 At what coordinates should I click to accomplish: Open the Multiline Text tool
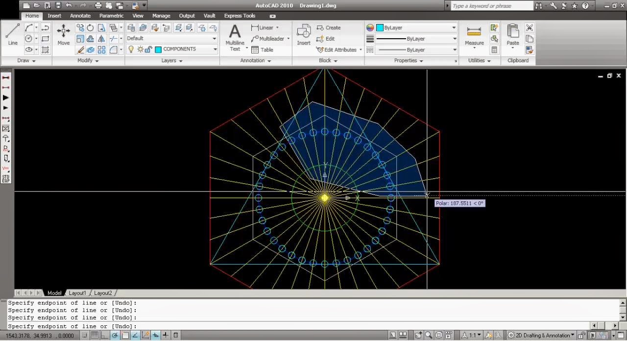[x=235, y=35]
